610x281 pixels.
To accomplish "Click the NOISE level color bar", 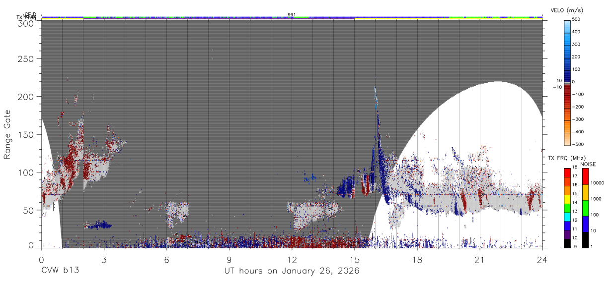I will click(x=585, y=208).
